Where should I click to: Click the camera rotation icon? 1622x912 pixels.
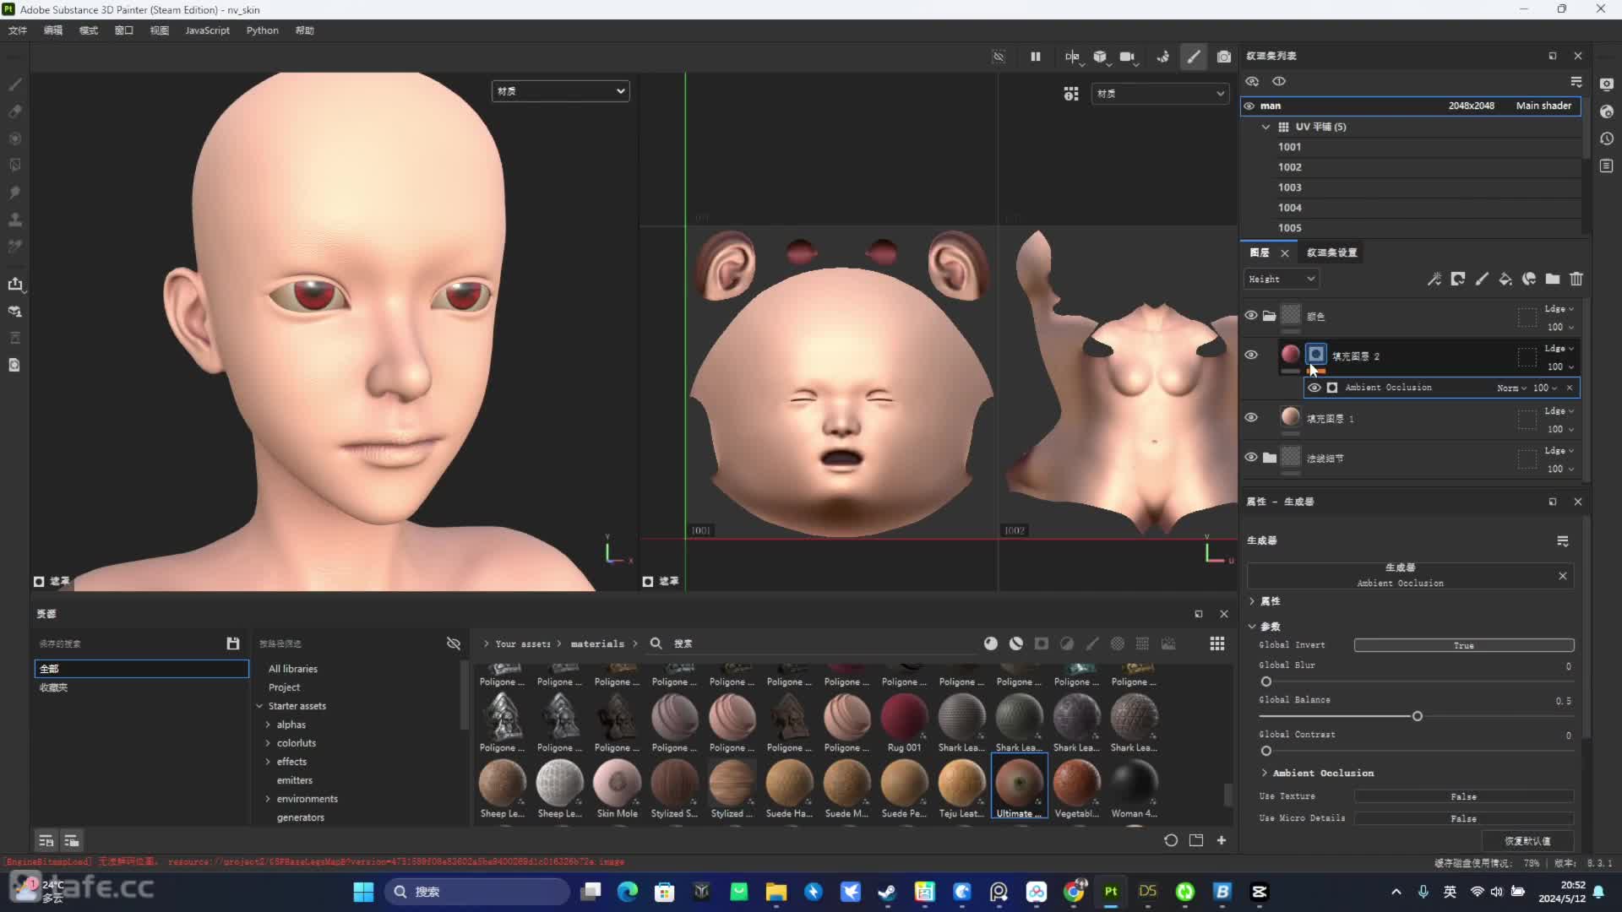(x=1163, y=57)
